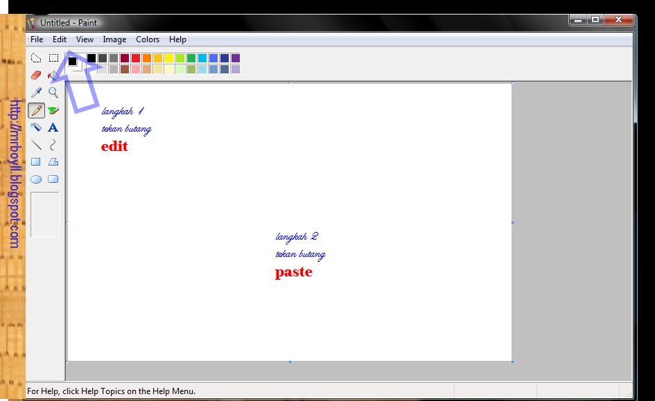This screenshot has width=655, height=401.
Task: Open the Edit menu
Action: 60,39
